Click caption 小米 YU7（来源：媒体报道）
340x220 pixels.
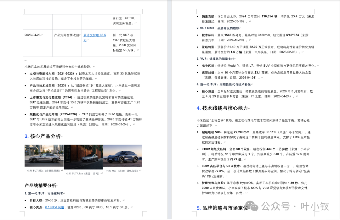pos(122,171)
